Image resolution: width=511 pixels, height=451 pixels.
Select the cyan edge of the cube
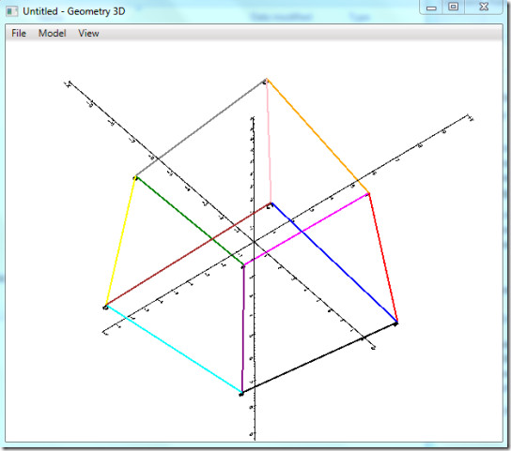point(174,350)
